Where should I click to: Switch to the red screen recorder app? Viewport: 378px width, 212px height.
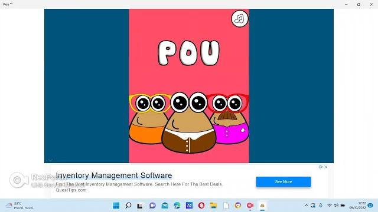(x=250, y=206)
